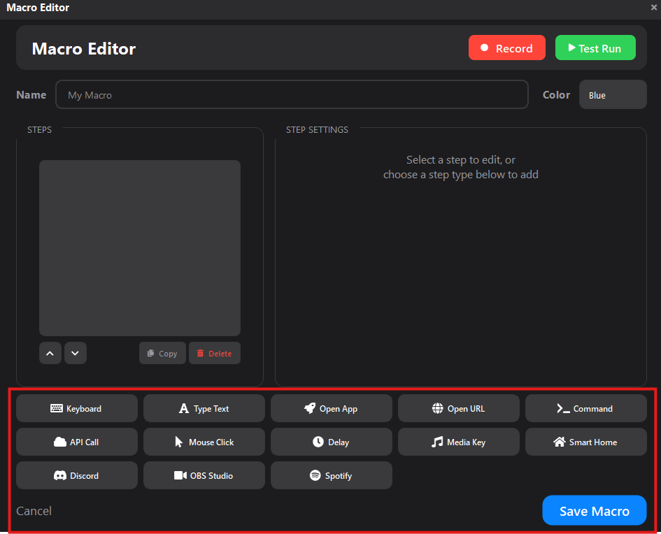Image resolution: width=661 pixels, height=534 pixels.
Task: Cancel editing the macro
Action: tap(34, 510)
